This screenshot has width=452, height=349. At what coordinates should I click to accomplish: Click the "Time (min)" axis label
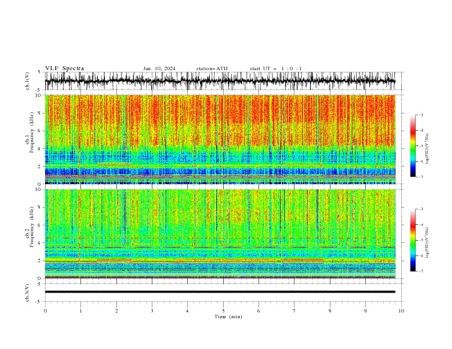click(x=228, y=316)
